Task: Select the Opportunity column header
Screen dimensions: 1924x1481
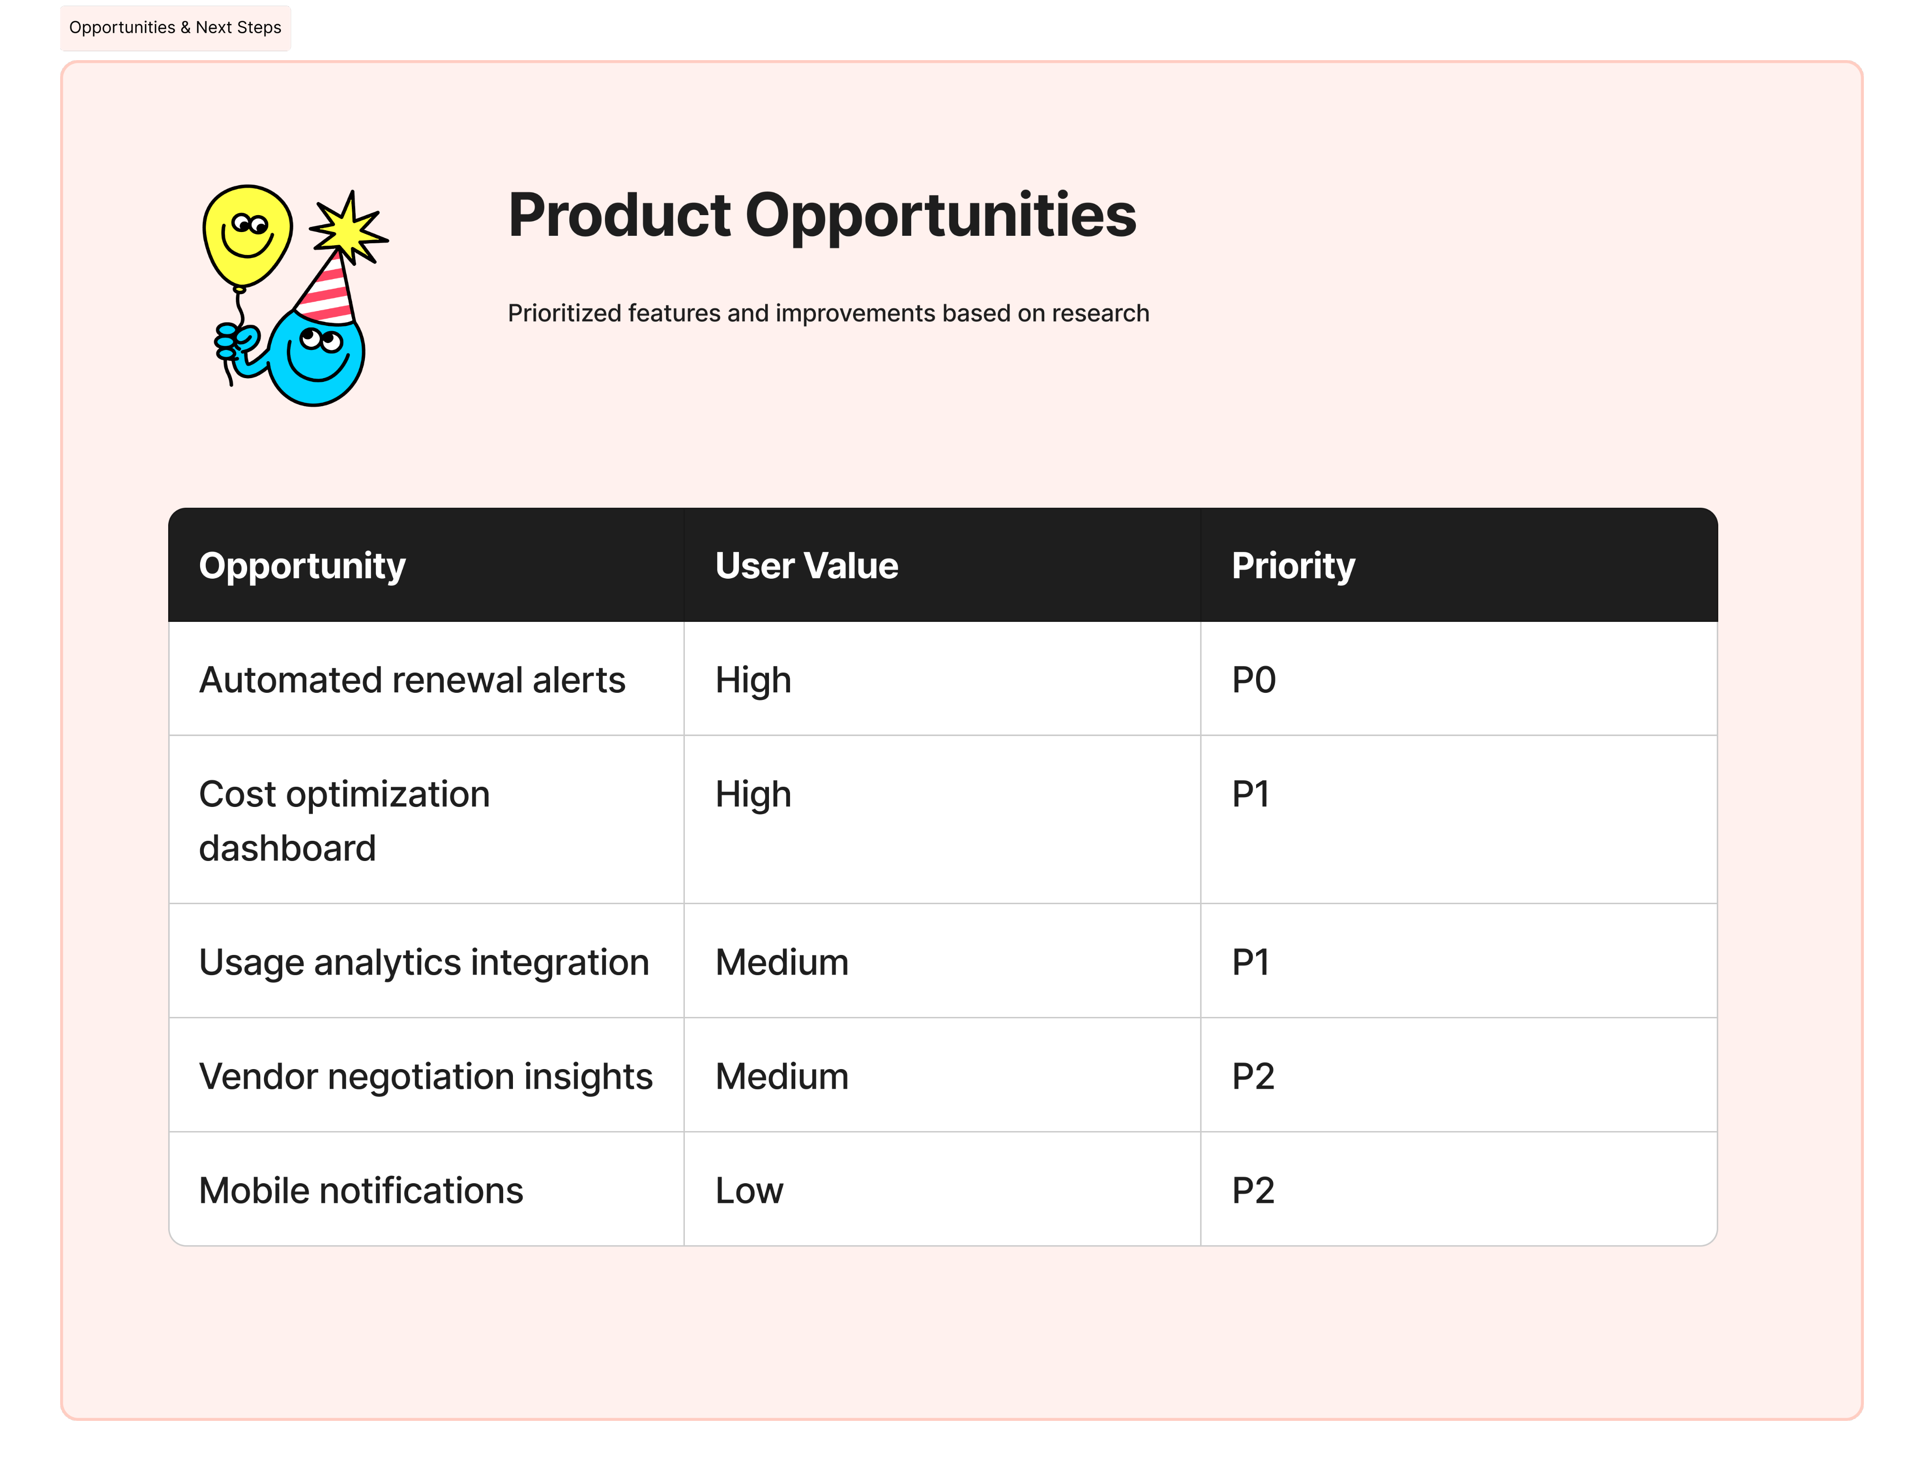Action: coord(302,566)
